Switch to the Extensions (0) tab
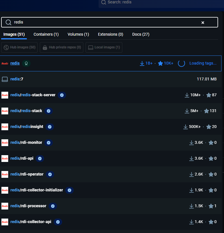224x233 pixels. [111, 34]
